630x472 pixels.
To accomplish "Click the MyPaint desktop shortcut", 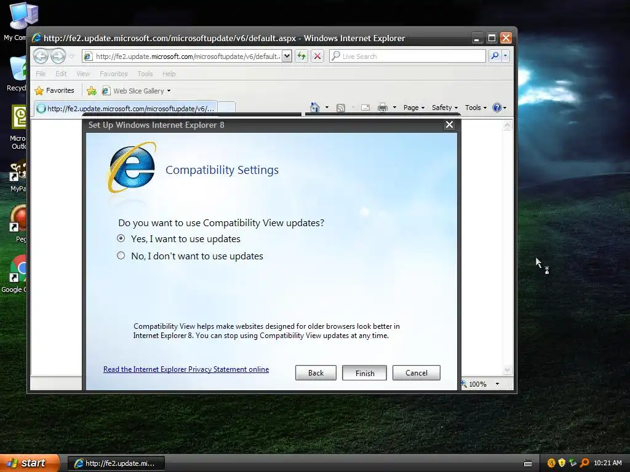I will 18,176.
